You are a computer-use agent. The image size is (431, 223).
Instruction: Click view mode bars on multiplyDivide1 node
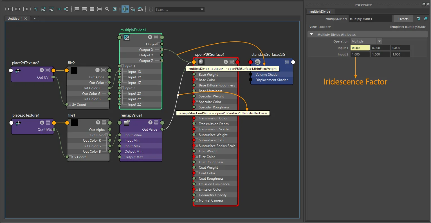pyautogui.click(x=156, y=37)
